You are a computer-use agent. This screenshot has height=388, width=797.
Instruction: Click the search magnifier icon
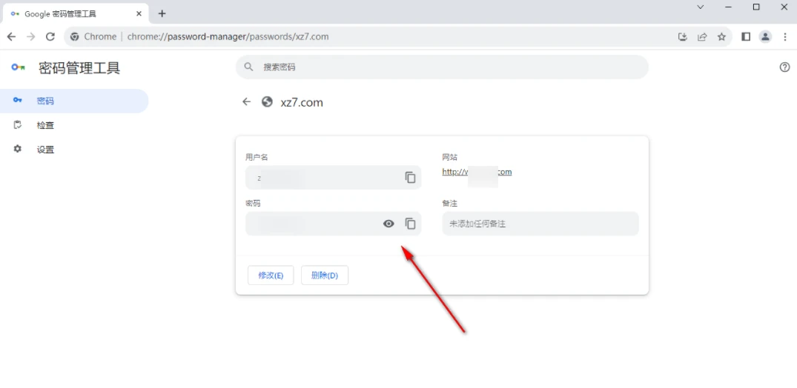coord(248,67)
